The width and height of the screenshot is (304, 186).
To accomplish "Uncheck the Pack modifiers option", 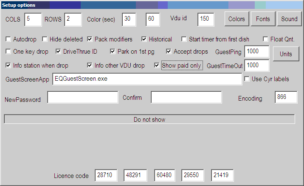I will (90, 39).
